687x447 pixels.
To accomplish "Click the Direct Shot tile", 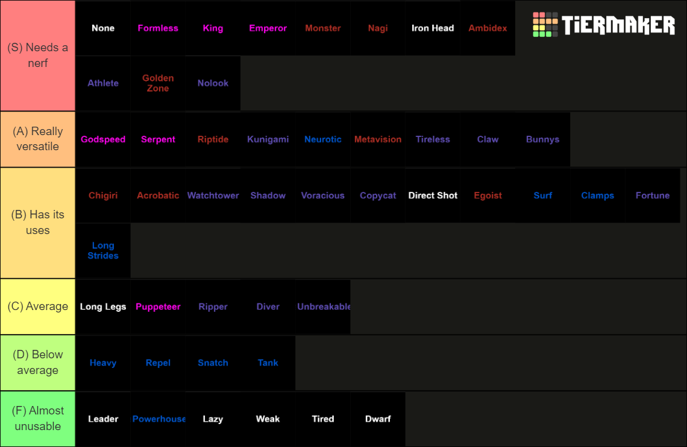I will click(x=433, y=195).
